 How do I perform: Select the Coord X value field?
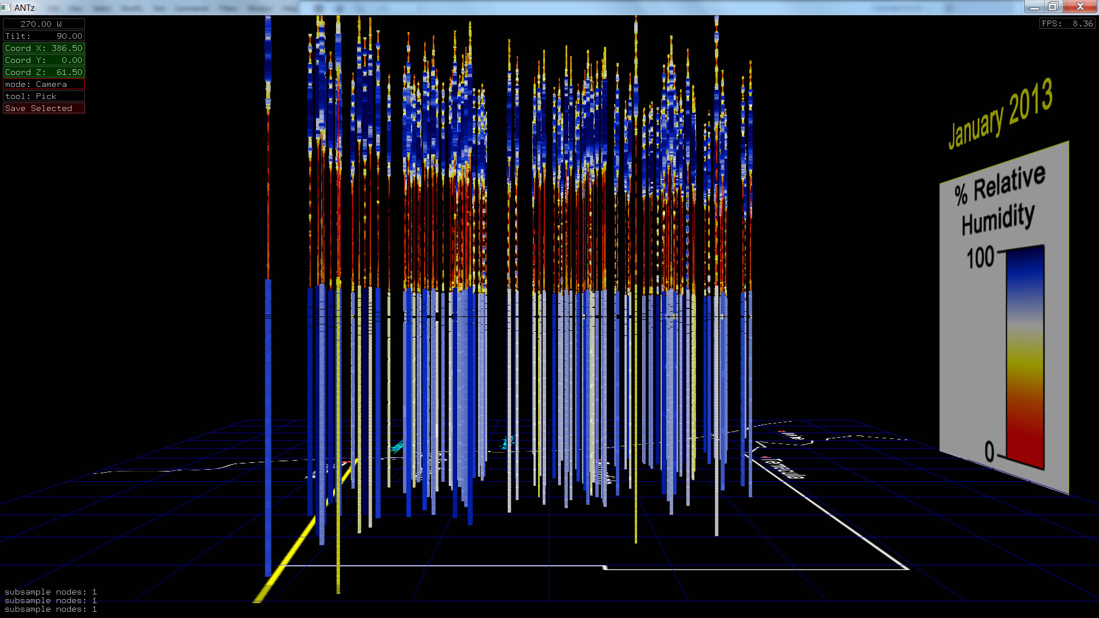click(44, 48)
